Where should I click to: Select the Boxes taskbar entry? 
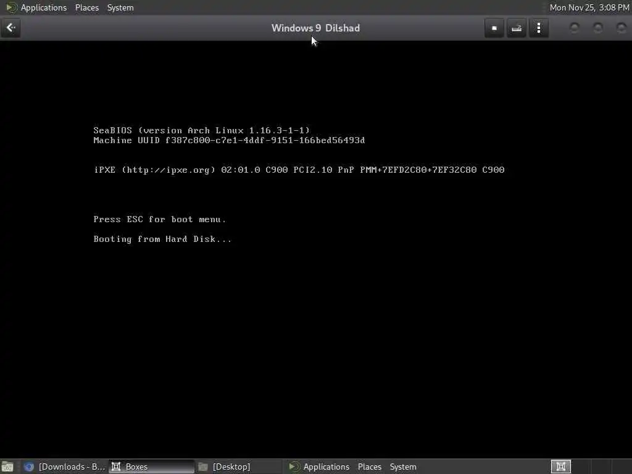[x=152, y=467]
